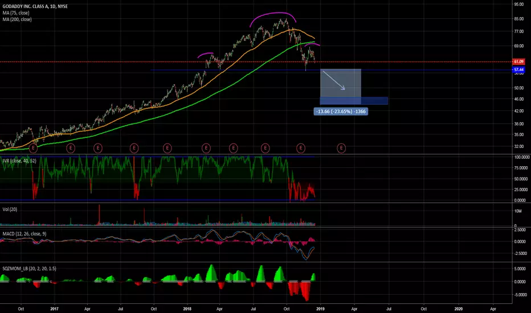
Task: Open the upcoming February 2019 earnings marker
Action: tap(341, 148)
